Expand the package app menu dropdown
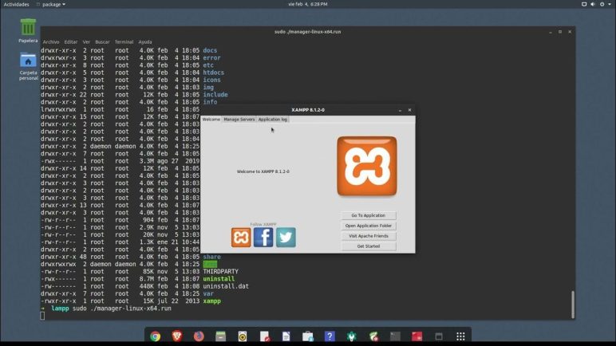The height and width of the screenshot is (346, 616). (x=51, y=4)
